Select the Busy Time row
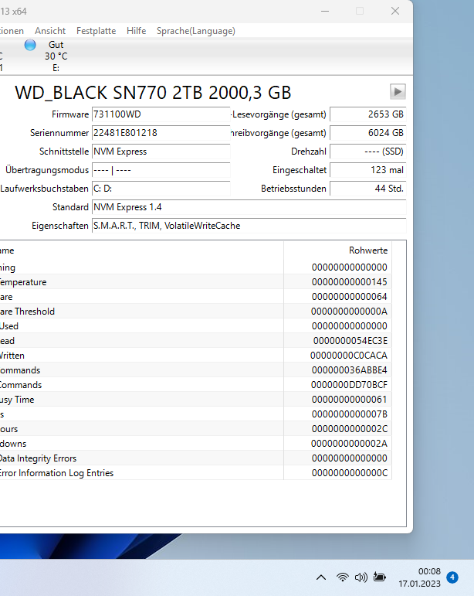Image resolution: width=474 pixels, height=596 pixels. 196,400
